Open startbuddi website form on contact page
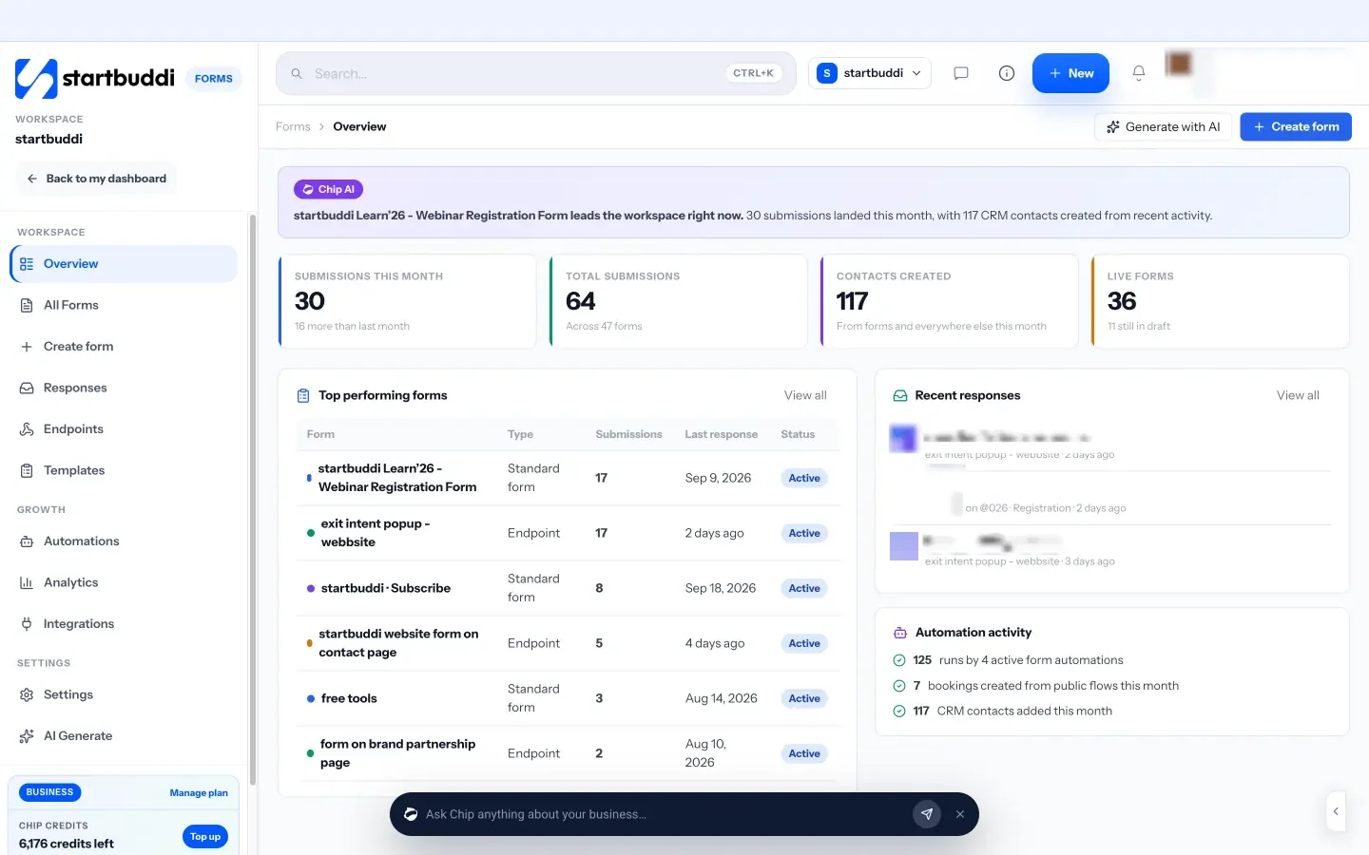 (569, 643)
